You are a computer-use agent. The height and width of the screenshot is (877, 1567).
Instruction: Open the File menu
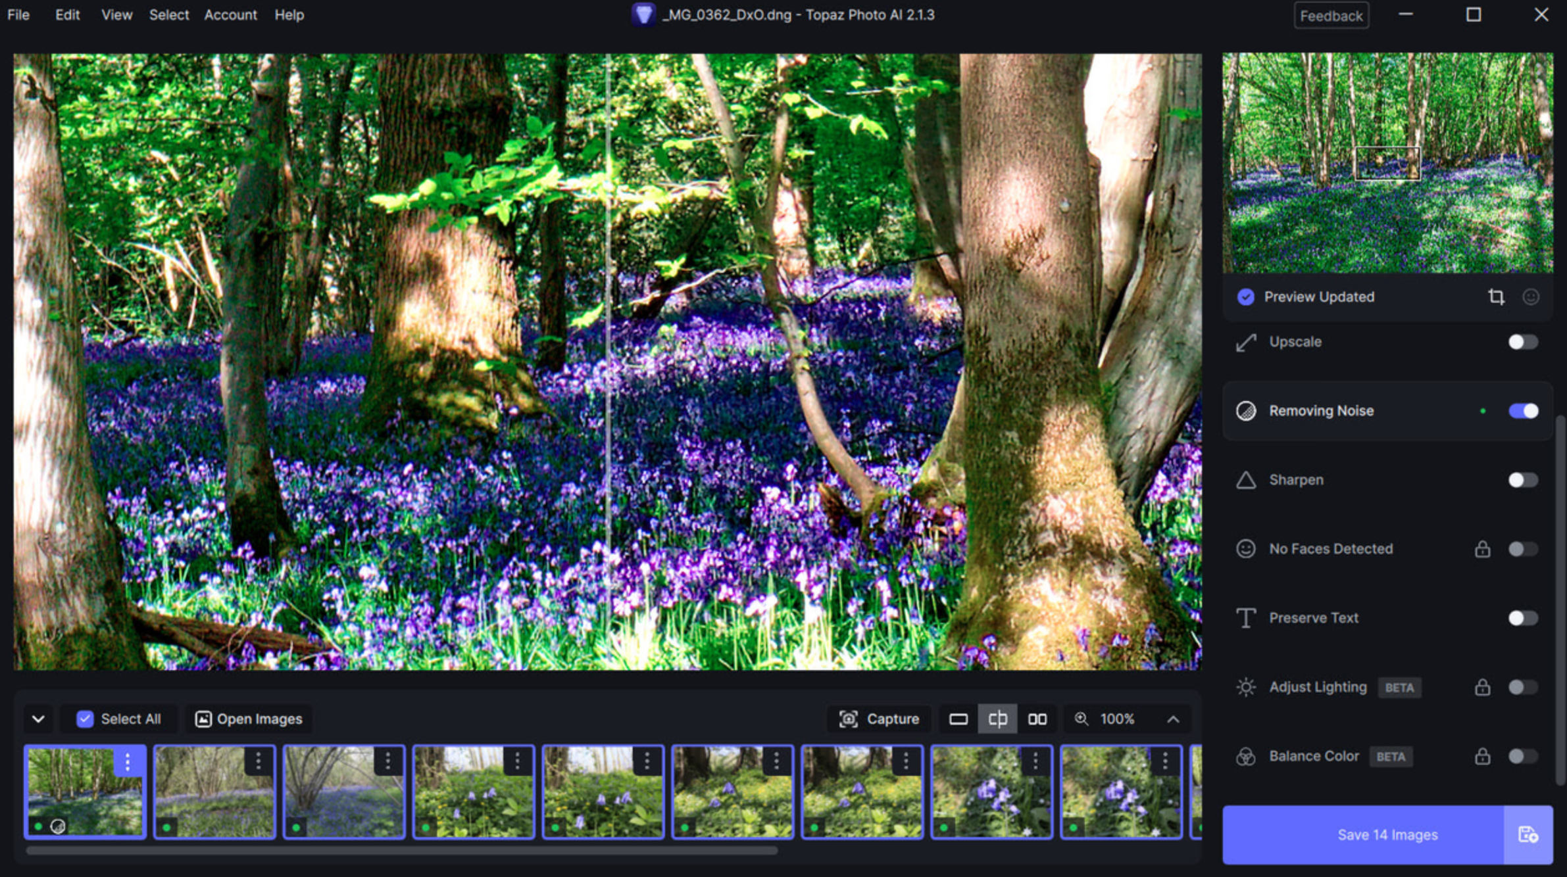click(18, 14)
